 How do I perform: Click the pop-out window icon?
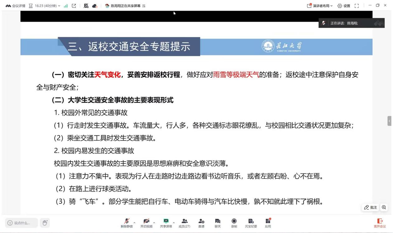[x=74, y=6]
